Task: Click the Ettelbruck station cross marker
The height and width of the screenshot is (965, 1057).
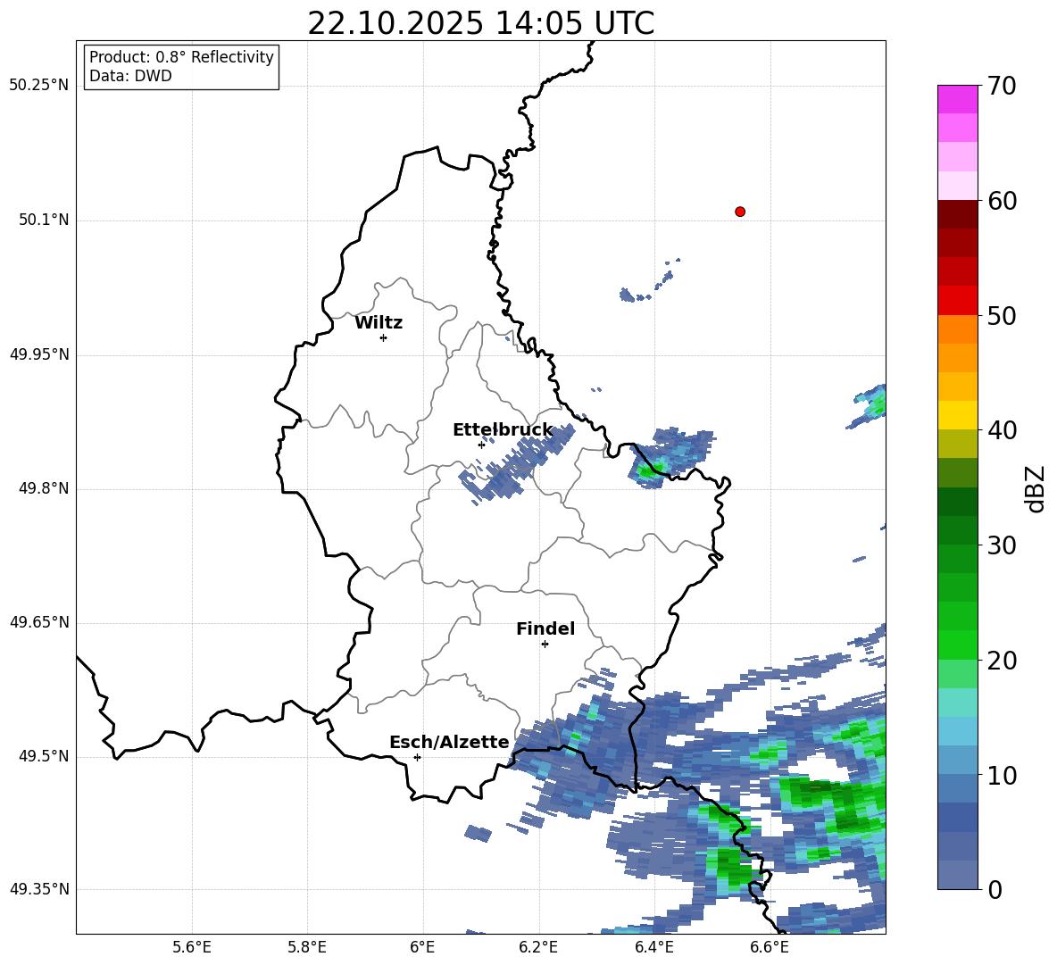Action: point(481,445)
